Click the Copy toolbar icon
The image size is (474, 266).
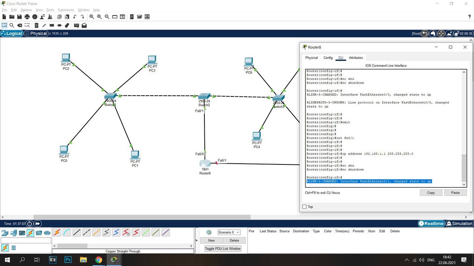tap(59, 17)
